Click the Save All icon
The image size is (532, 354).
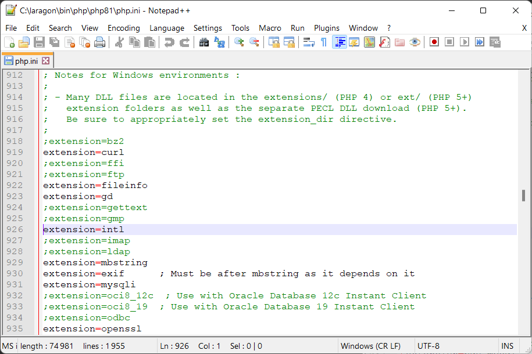(54, 42)
